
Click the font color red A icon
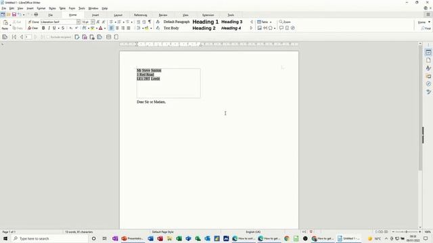tap(101, 28)
